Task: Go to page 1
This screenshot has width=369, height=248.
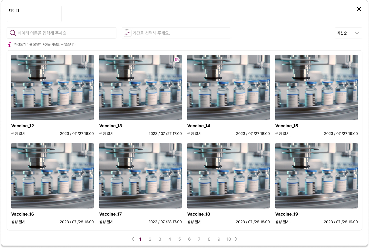Action: tap(140, 239)
